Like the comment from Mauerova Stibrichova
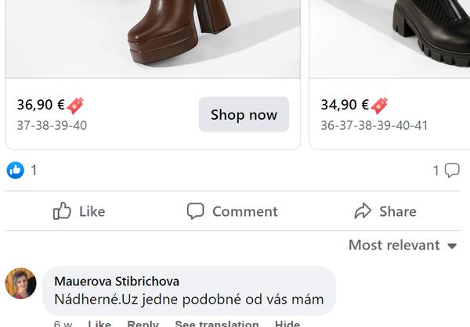 [99, 323]
